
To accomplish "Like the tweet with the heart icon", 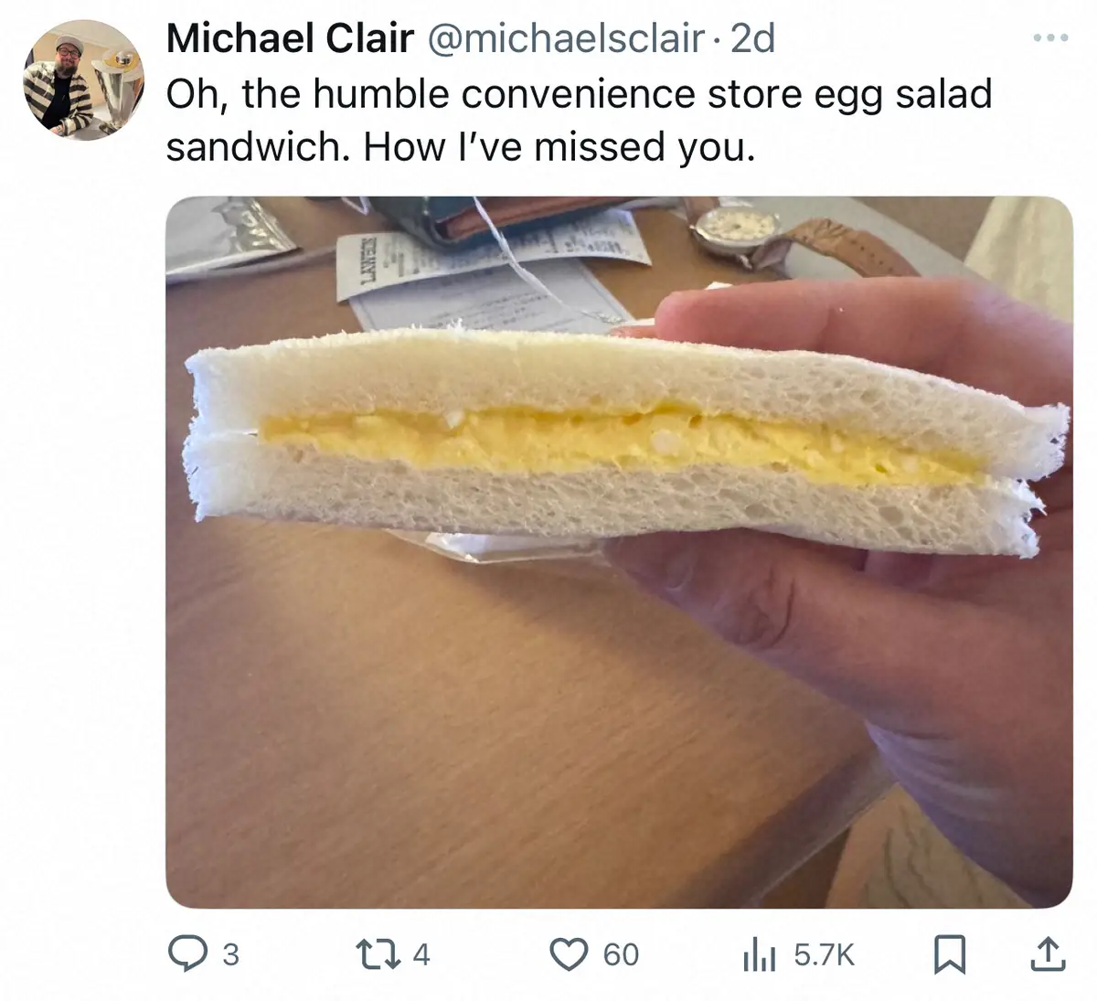I will 570,953.
